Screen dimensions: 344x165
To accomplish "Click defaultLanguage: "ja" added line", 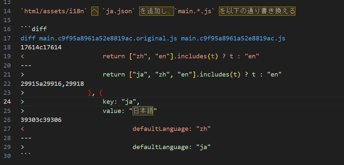I will (x=172, y=147).
